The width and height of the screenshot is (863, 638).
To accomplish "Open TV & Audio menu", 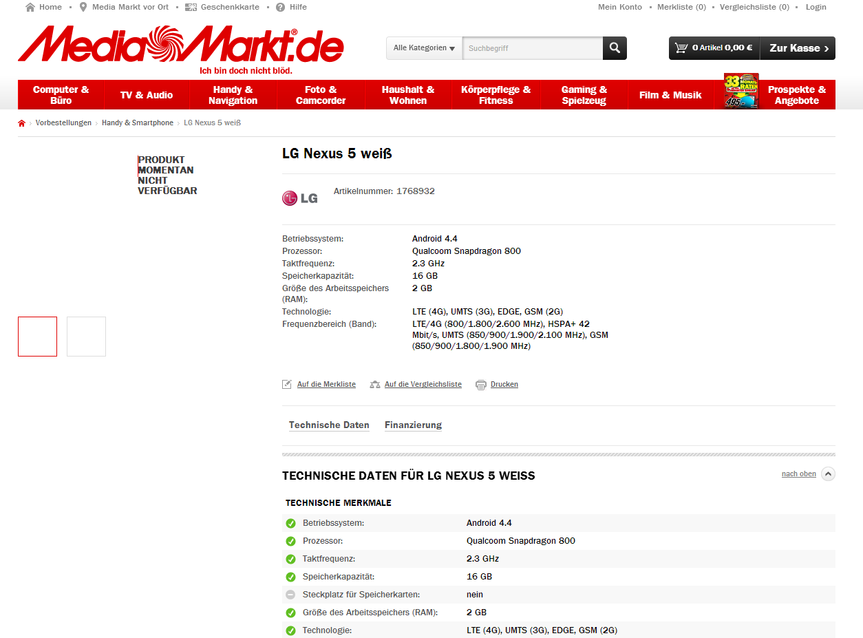I will tap(147, 95).
